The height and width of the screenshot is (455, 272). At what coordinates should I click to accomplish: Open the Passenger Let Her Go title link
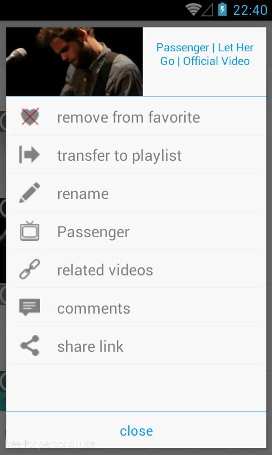click(205, 54)
